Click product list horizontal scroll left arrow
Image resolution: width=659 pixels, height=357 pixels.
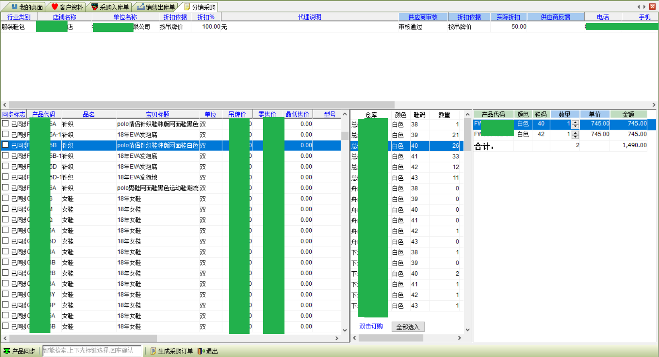point(5,338)
